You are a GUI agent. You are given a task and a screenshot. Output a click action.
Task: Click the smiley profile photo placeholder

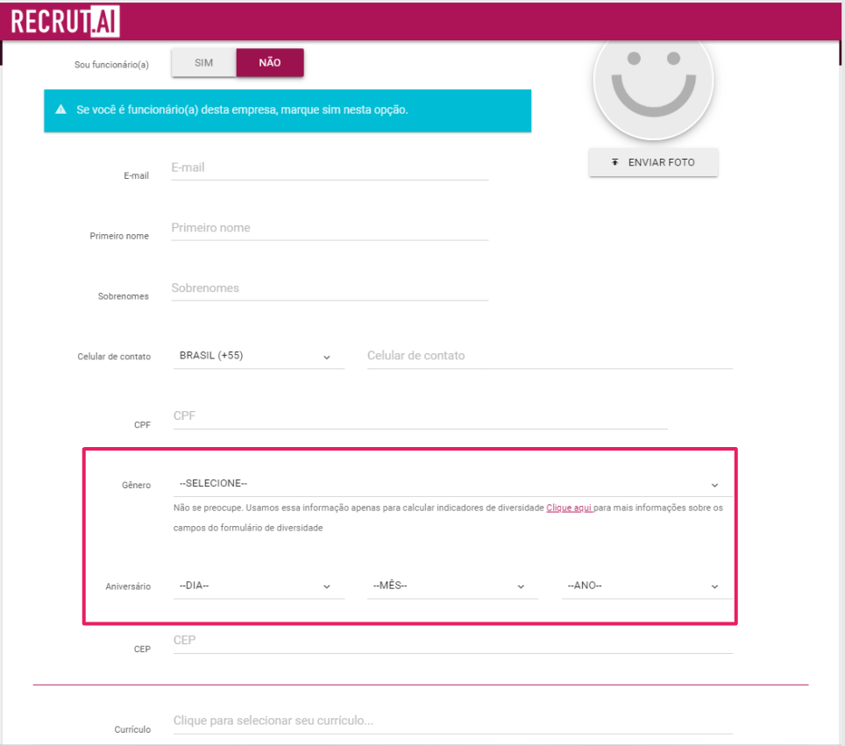click(x=653, y=86)
